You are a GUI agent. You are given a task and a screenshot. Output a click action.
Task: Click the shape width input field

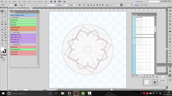[116, 5]
